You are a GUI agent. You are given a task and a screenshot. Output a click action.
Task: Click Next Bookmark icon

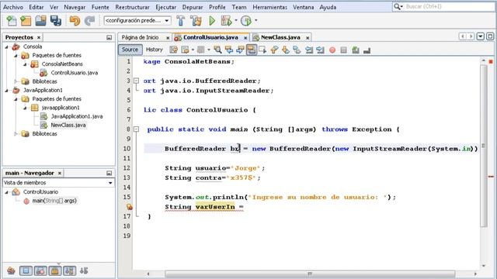pos(286,50)
